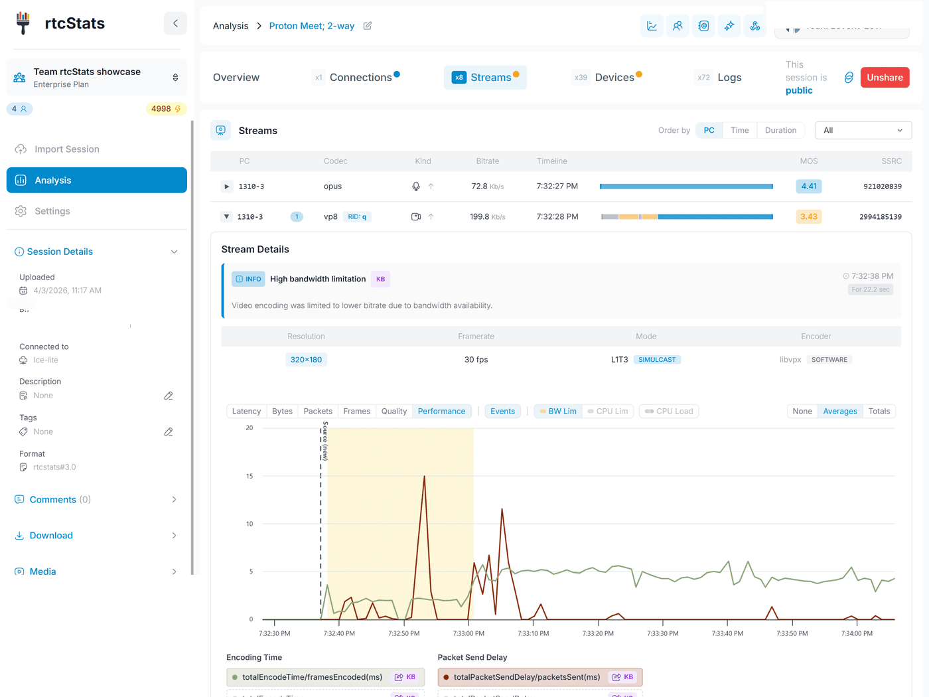
Task: Click the vp8 stream timeline bar
Action: (x=687, y=217)
